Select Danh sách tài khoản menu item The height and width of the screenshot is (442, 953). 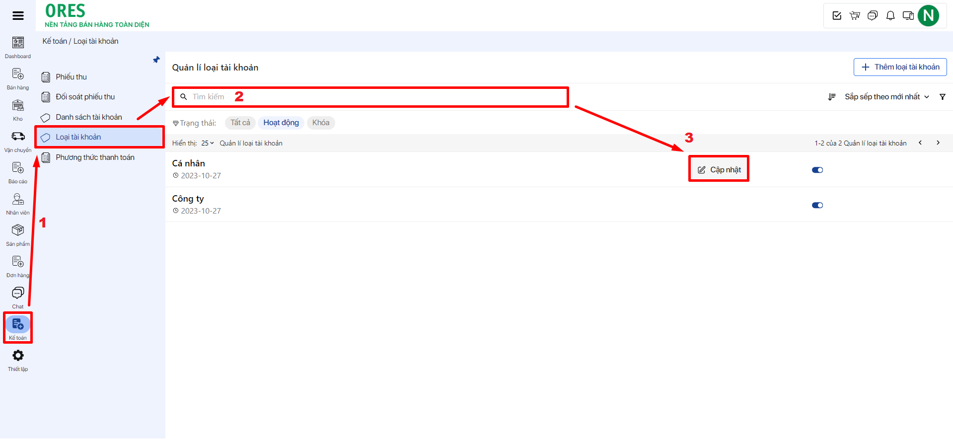click(x=88, y=117)
